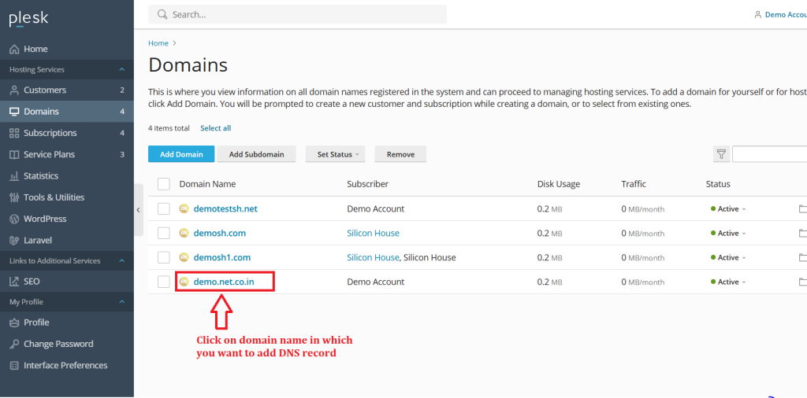Click favicon icon next to demosh.com
This screenshot has height=398, width=807.
184,233
